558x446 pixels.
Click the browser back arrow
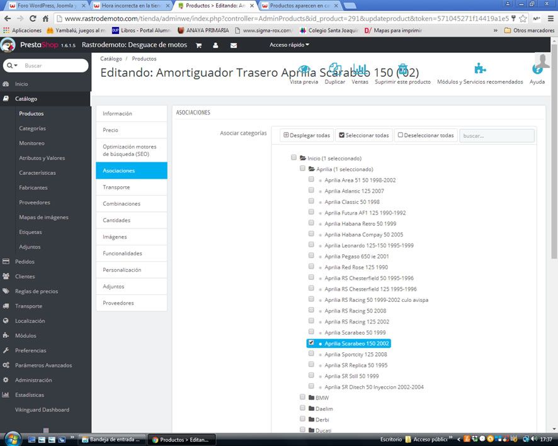[8, 18]
